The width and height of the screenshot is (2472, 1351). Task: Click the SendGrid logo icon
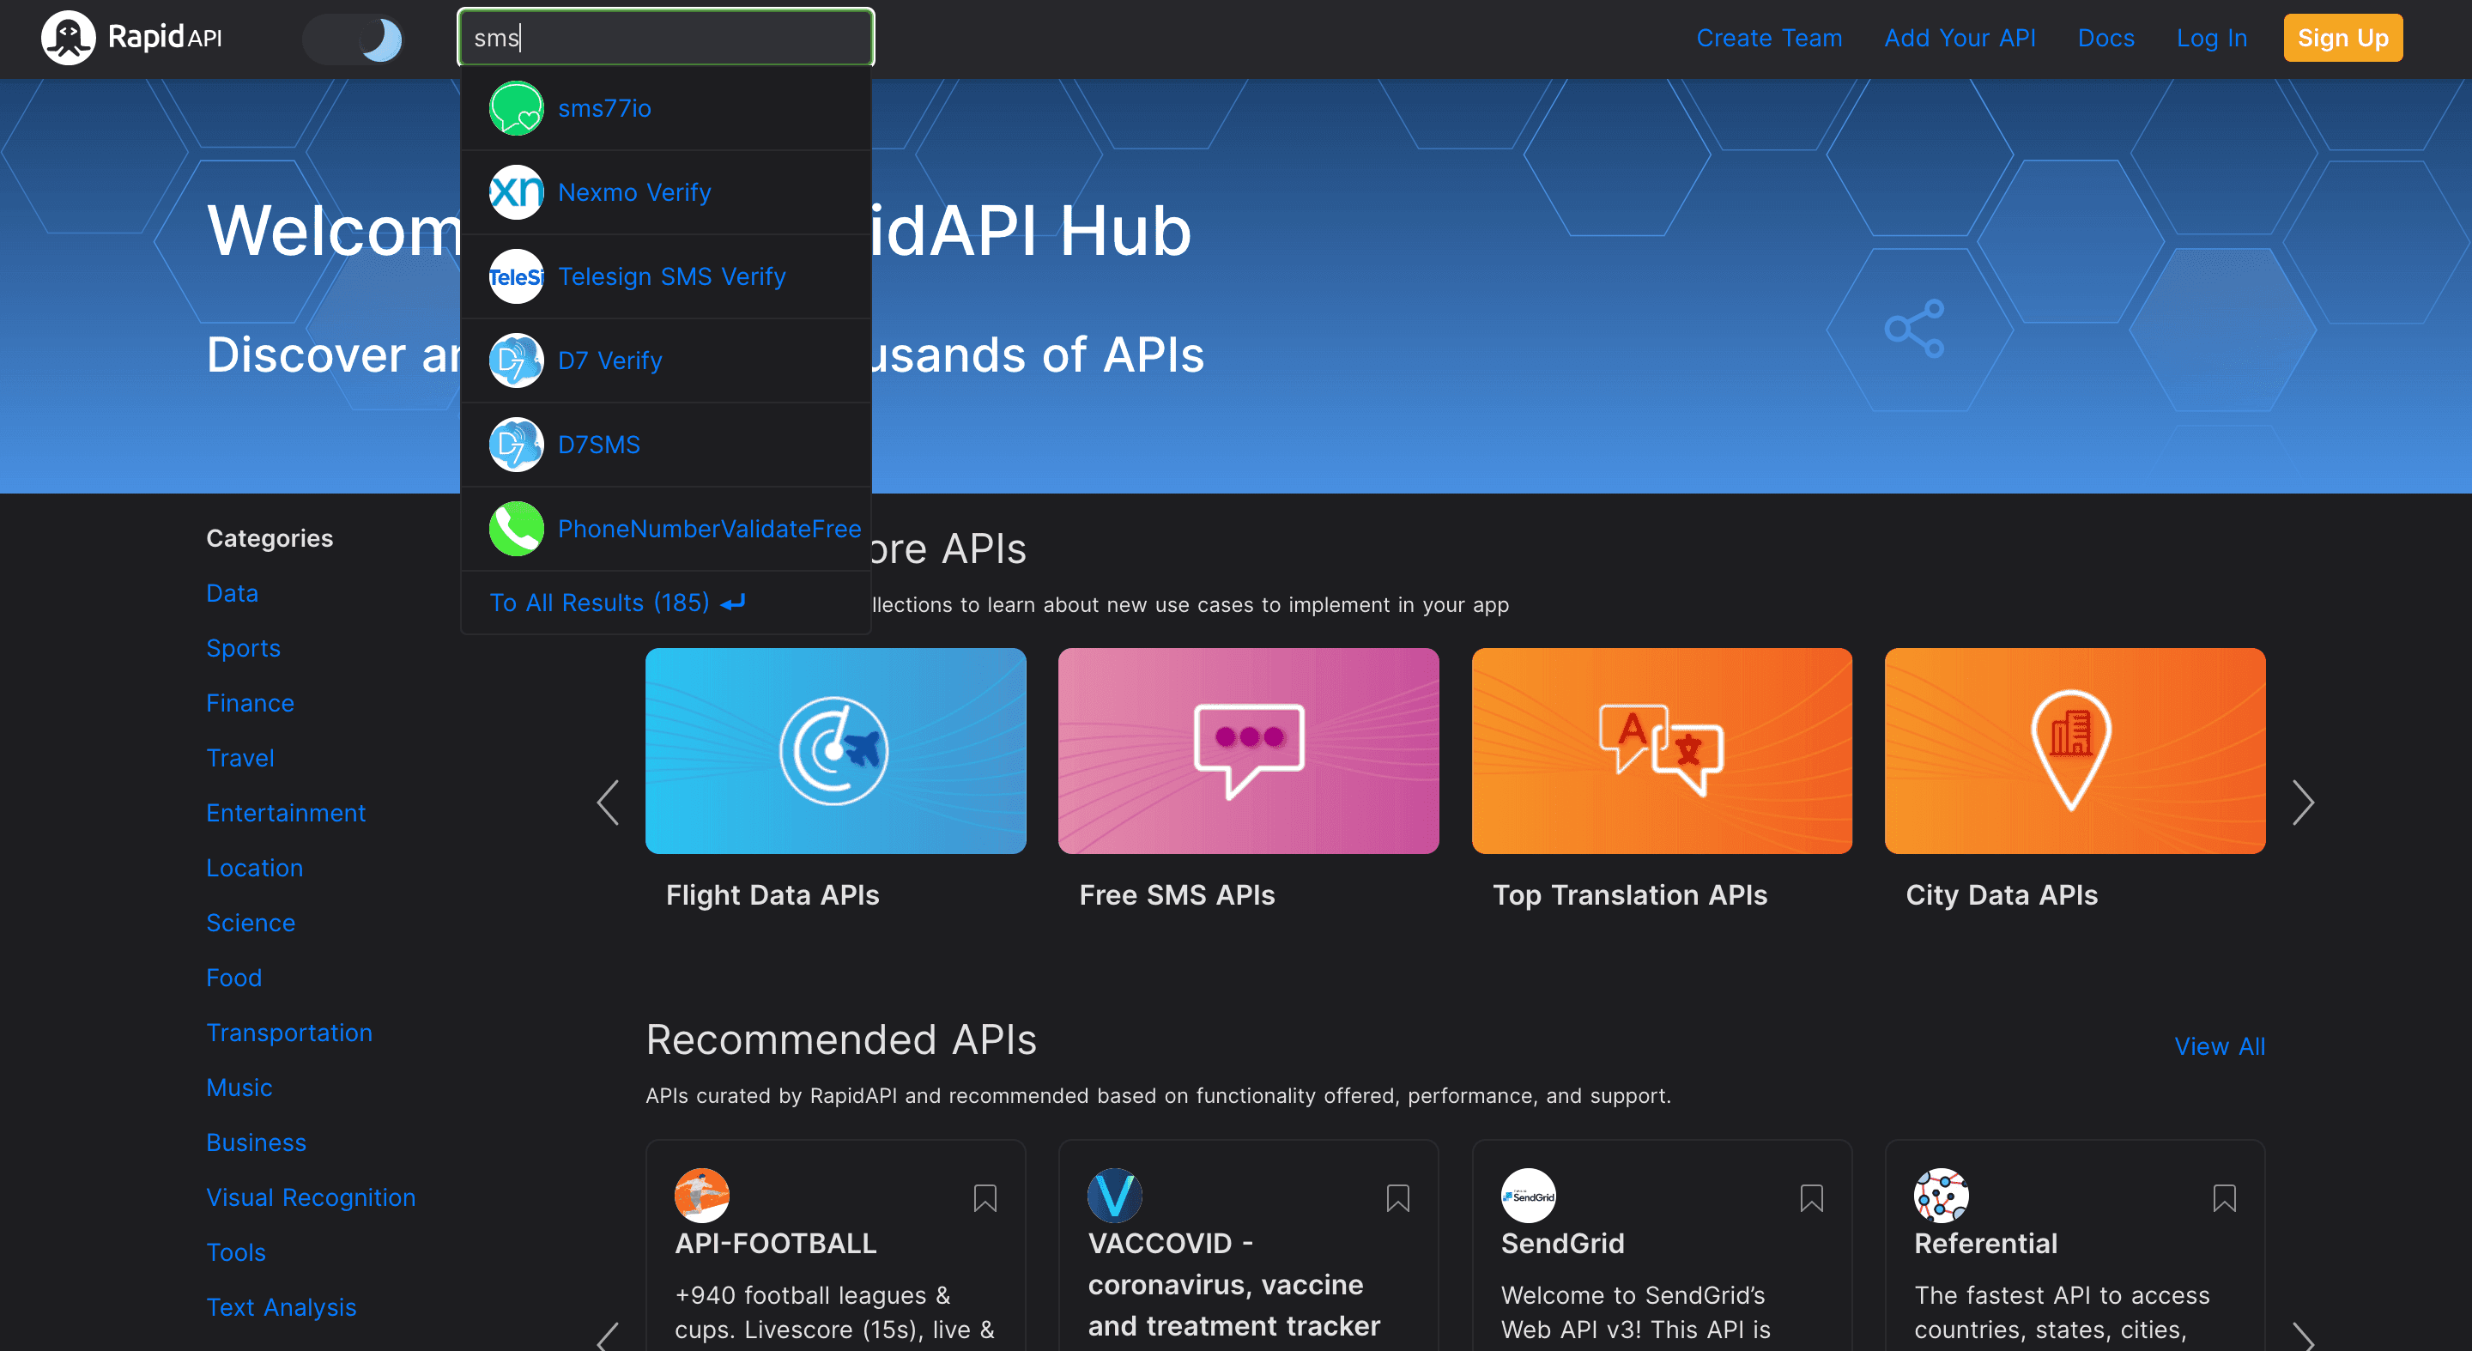1529,1196
